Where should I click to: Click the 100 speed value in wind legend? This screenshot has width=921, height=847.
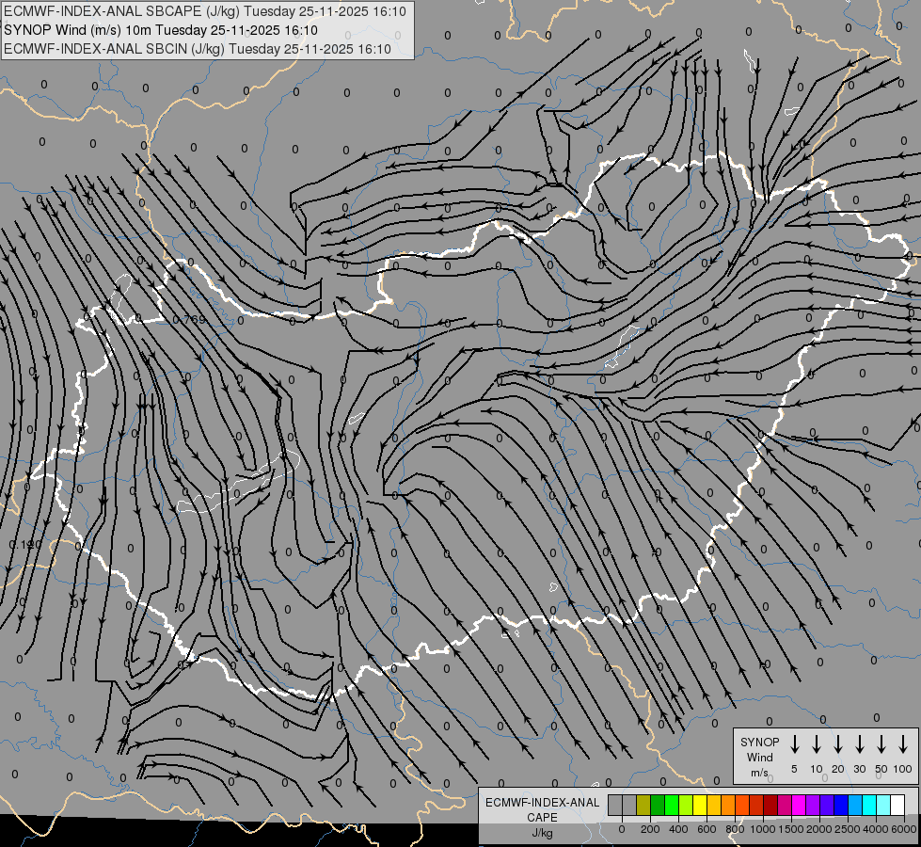tap(903, 769)
